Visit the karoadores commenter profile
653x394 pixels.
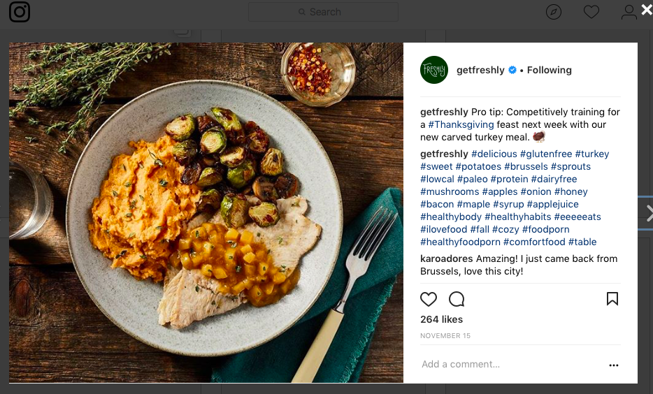click(x=447, y=258)
